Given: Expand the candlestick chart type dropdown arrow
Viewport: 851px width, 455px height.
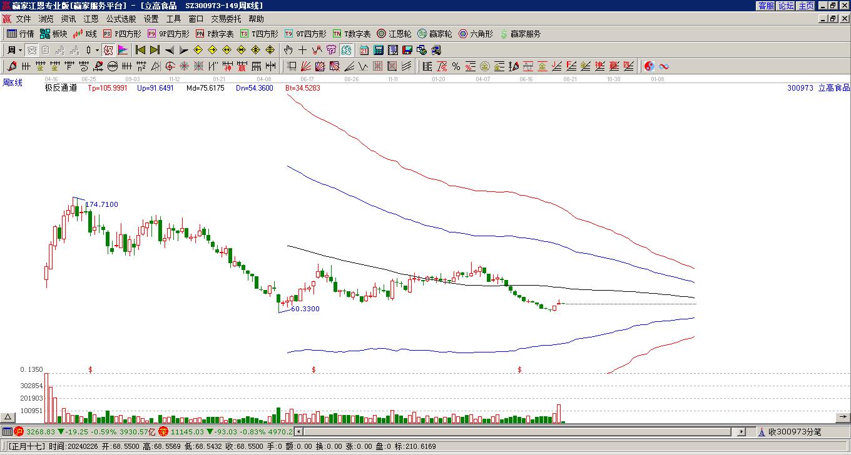Looking at the screenshot, I should pos(97,50).
